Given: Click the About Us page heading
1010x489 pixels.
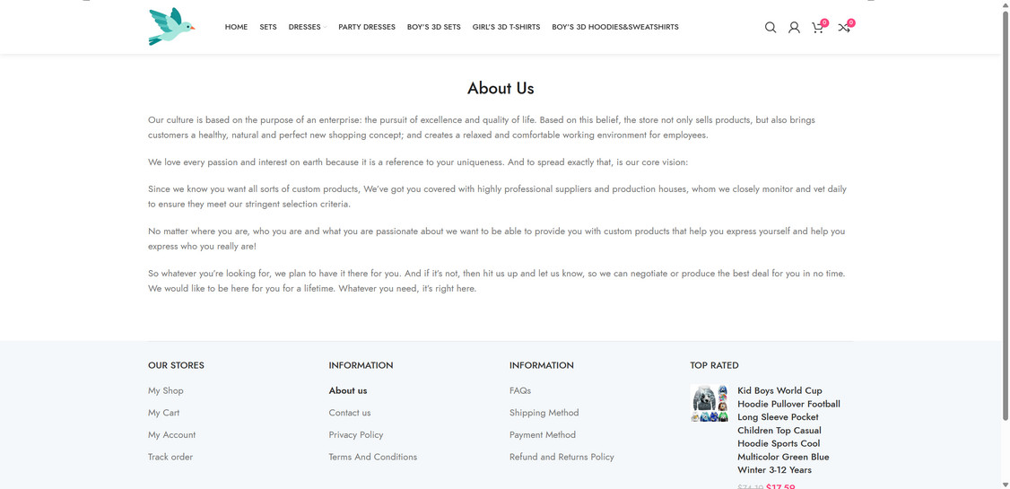Looking at the screenshot, I should coord(501,88).
